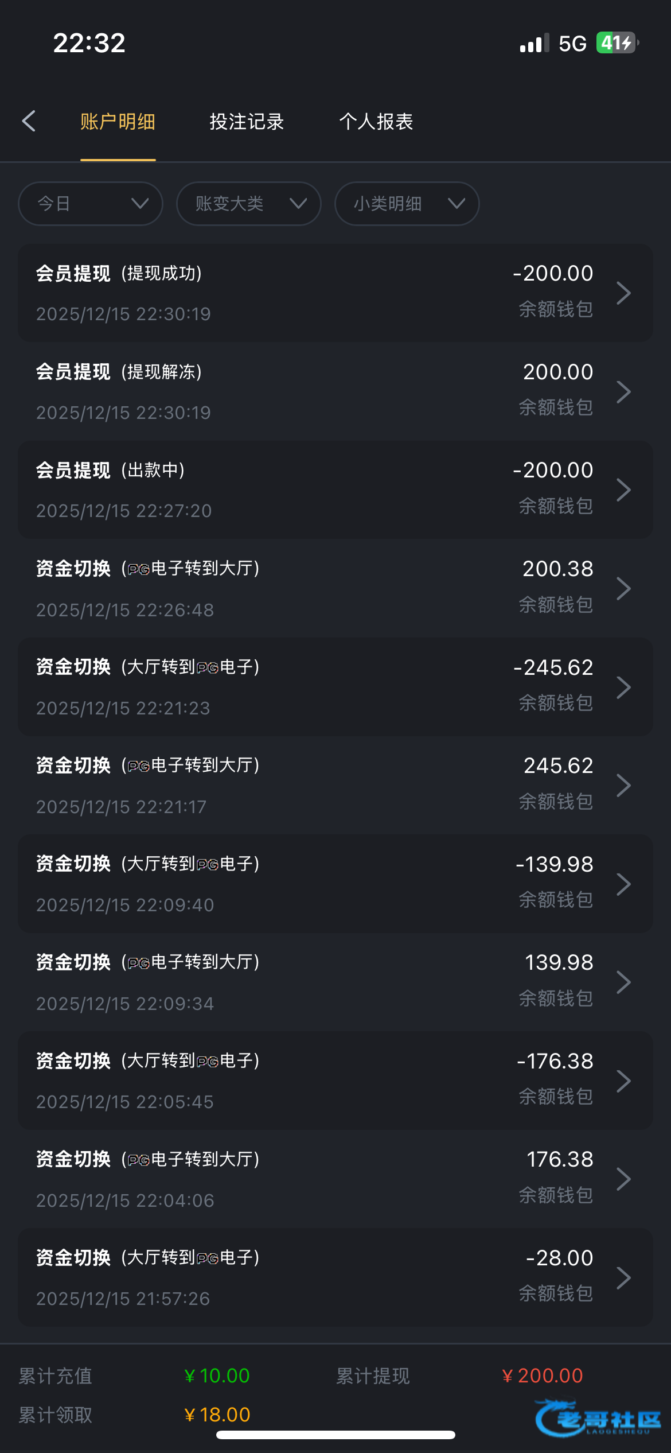Viewport: 671px width, 1453px height.
Task: Open arrow for 提现解冻 record
Action: tap(623, 392)
